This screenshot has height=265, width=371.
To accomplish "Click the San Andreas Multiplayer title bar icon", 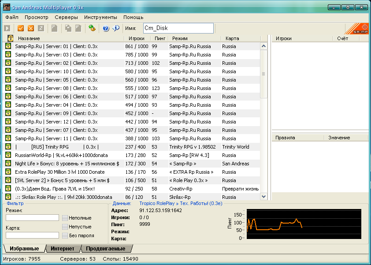I will 6,7.
